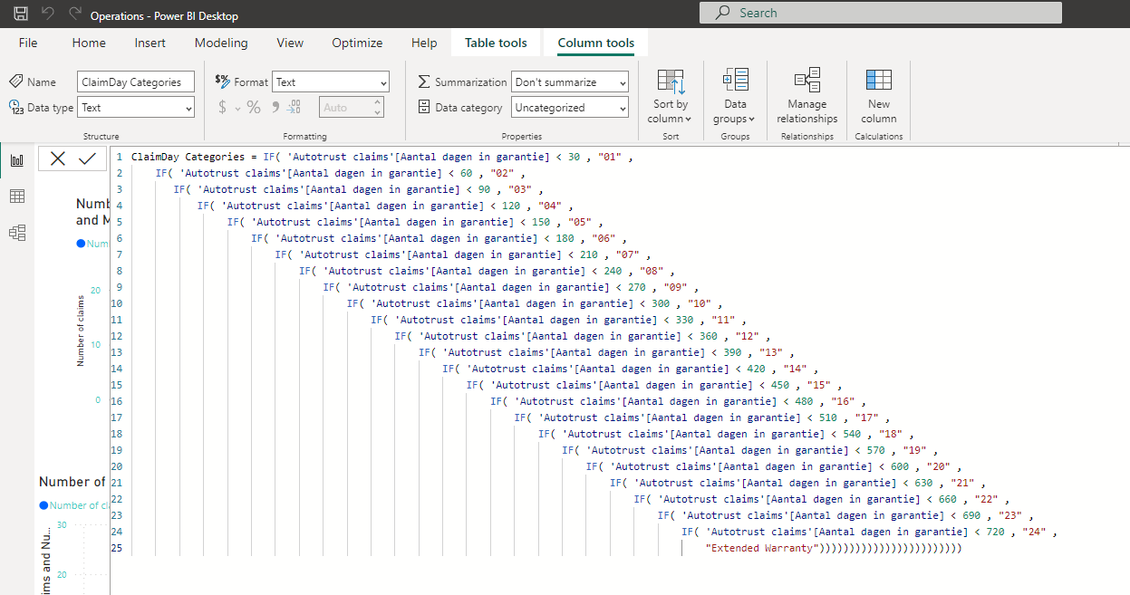Image resolution: width=1130 pixels, height=595 pixels.
Task: Click "Extended Warranty" text in line 25
Action: [x=762, y=548]
